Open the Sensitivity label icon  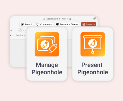click(x=20, y=30)
